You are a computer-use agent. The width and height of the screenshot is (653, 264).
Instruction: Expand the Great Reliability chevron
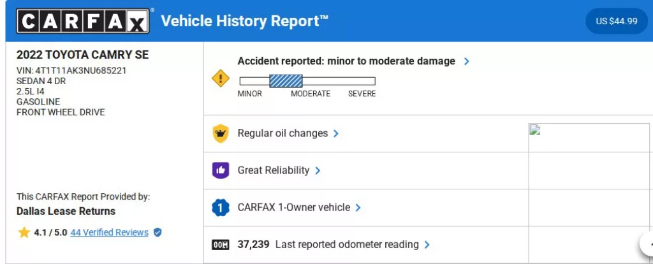(318, 170)
